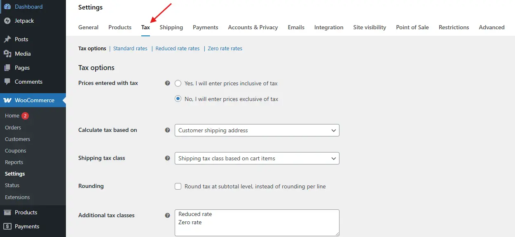Viewport: 515px width, 237px height.
Task: Click the Tax options sub-navigation link
Action: [x=92, y=48]
